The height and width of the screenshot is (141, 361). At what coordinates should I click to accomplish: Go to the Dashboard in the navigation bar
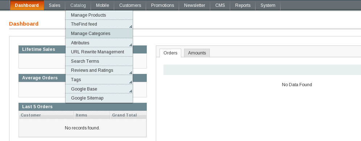point(27,5)
